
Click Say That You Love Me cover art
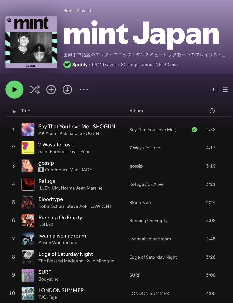click(28, 130)
